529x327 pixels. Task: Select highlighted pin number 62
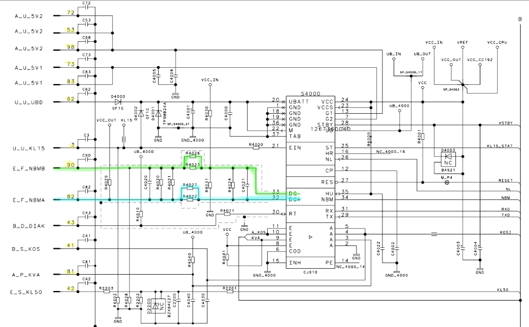(70, 98)
